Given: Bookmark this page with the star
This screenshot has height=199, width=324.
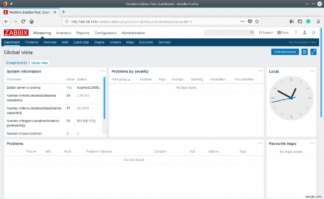Looking at the screenshot, I should [257, 21].
